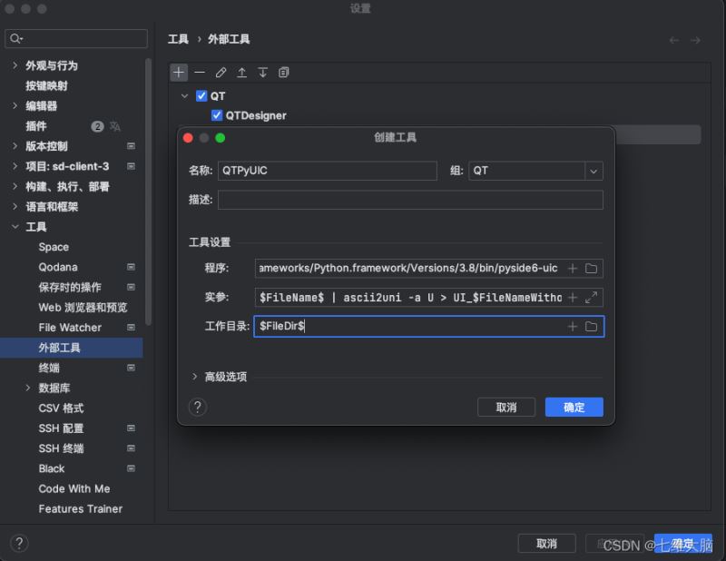Click the empty 描述 field
Screen dimensions: 726x561
coord(410,200)
